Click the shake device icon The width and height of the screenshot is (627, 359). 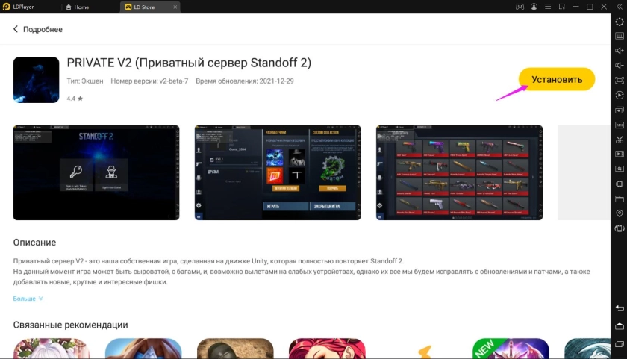619,228
